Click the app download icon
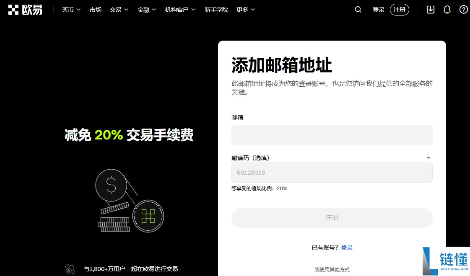 click(x=430, y=9)
